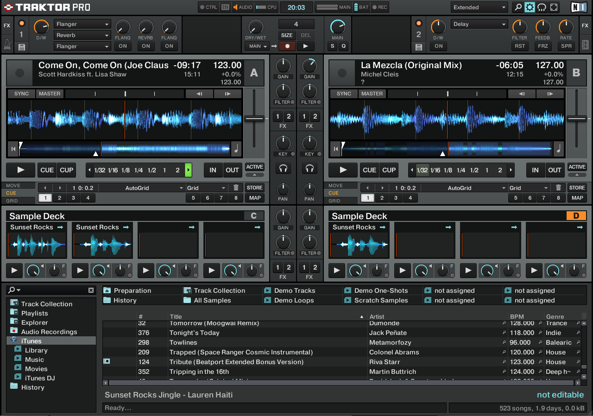This screenshot has width=593, height=416.
Task: Toggle the first Flanger ON button
Action: click(123, 46)
